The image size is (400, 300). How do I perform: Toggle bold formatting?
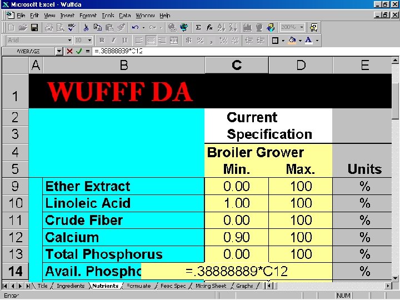pyautogui.click(x=102, y=41)
